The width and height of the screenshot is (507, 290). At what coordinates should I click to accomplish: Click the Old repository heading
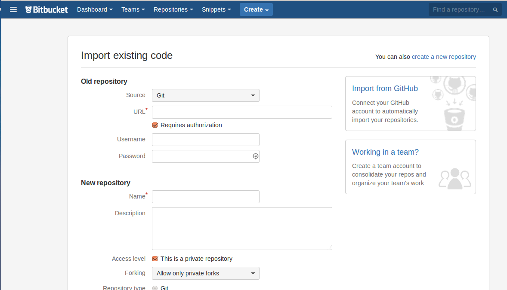click(104, 81)
